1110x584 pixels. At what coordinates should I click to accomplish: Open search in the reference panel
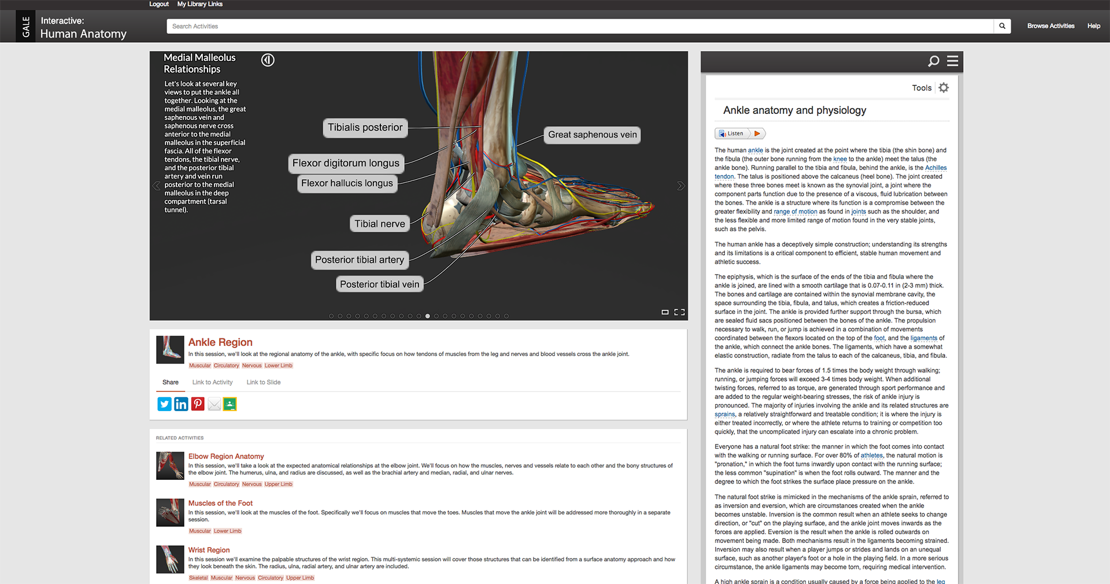pos(933,61)
